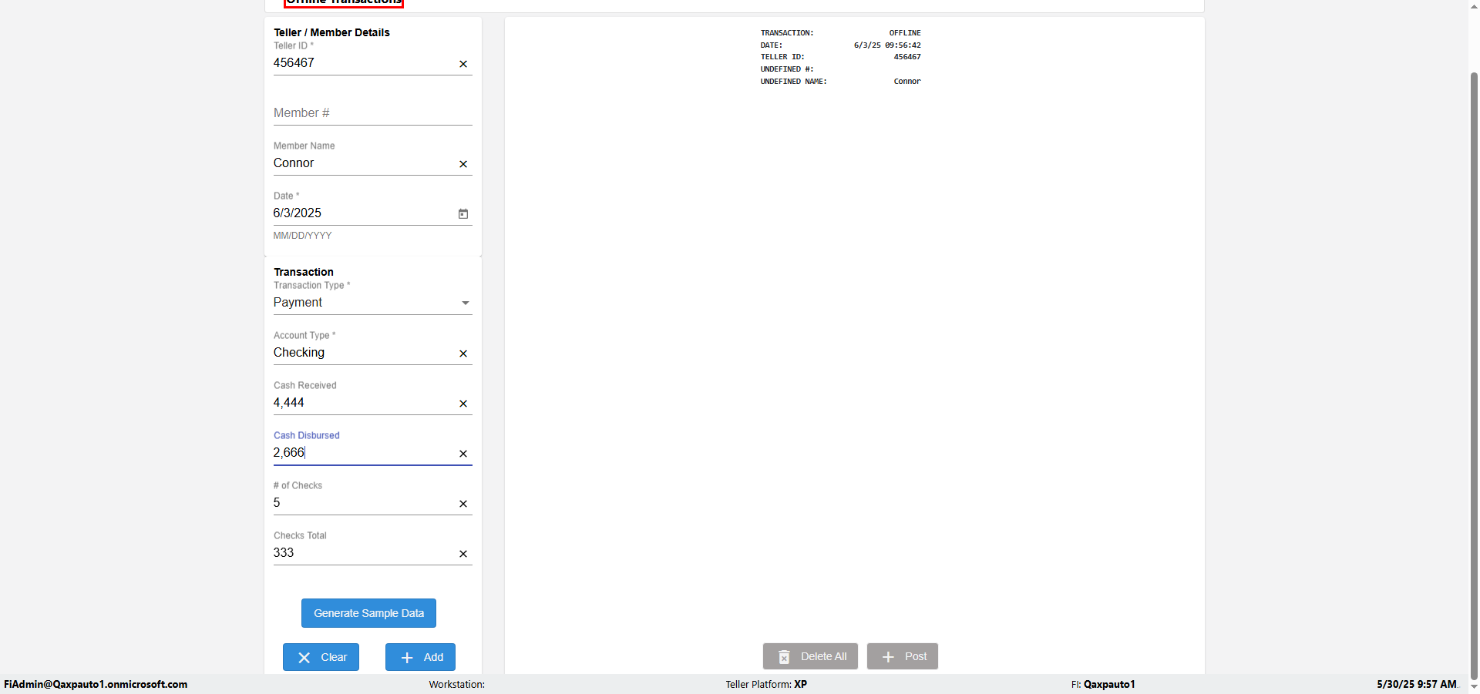Clear the Member Name field value
This screenshot has height=694, width=1480.
[x=463, y=164]
